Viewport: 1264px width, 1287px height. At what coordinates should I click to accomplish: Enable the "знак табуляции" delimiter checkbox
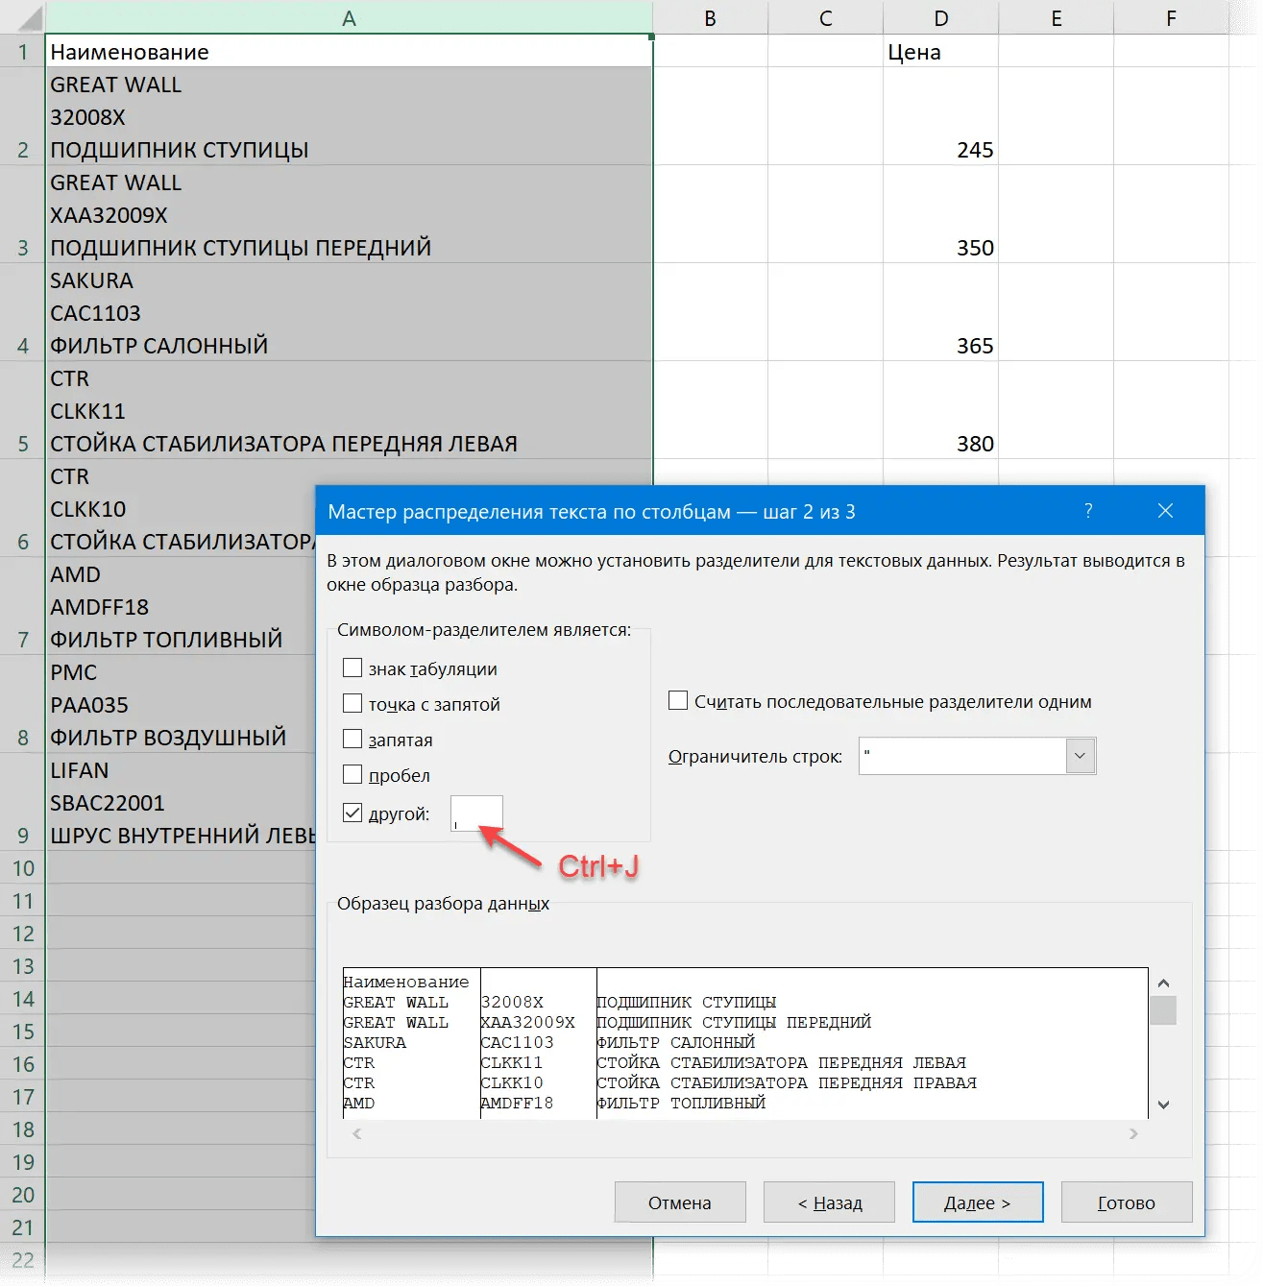[352, 667]
